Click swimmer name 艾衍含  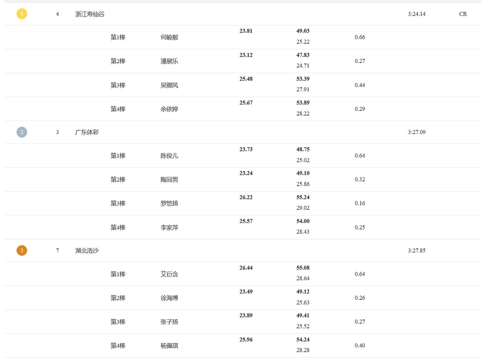coord(169,274)
